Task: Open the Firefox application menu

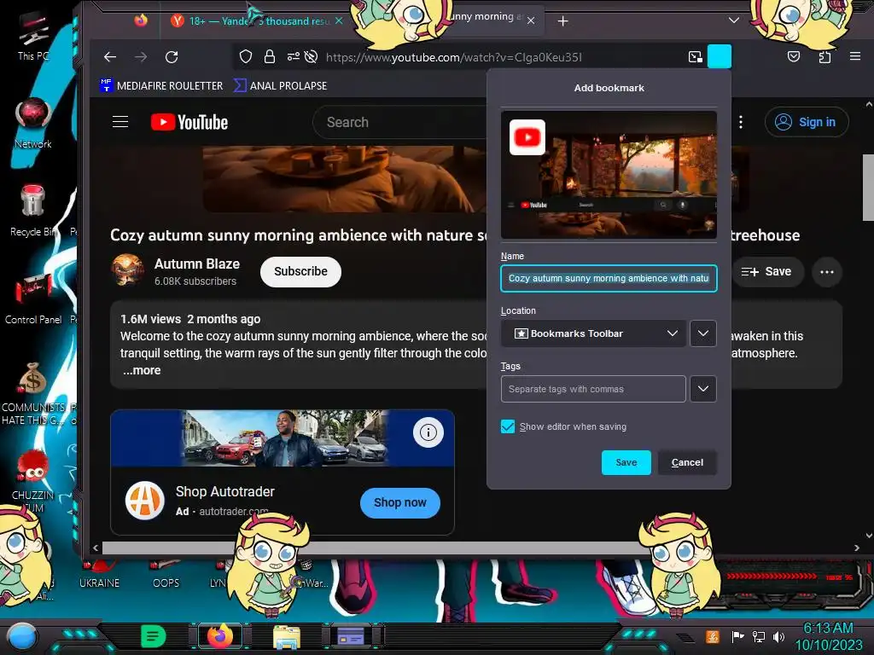Action: pyautogui.click(x=855, y=56)
